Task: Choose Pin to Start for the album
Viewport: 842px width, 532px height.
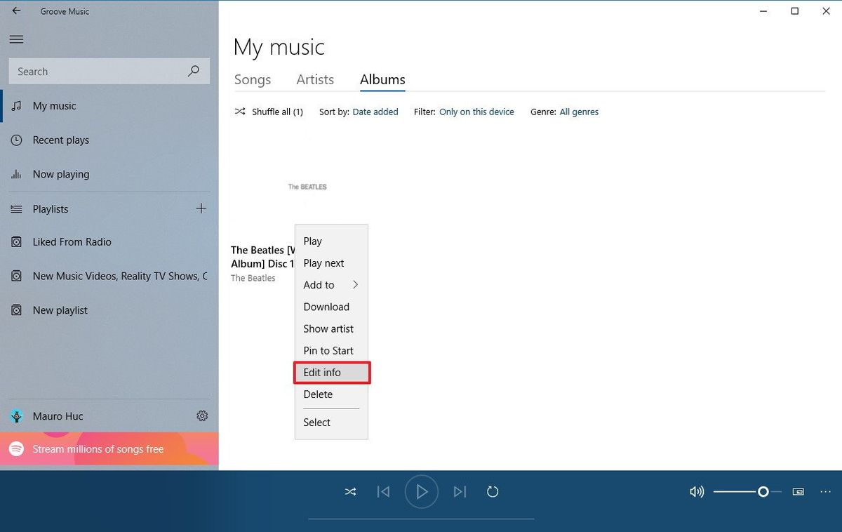Action: [x=328, y=350]
